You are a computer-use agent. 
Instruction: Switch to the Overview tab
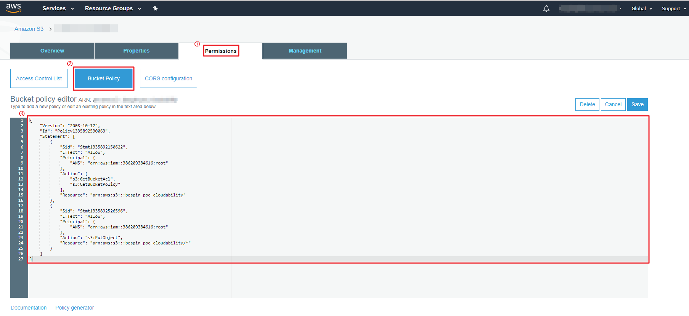pos(52,51)
